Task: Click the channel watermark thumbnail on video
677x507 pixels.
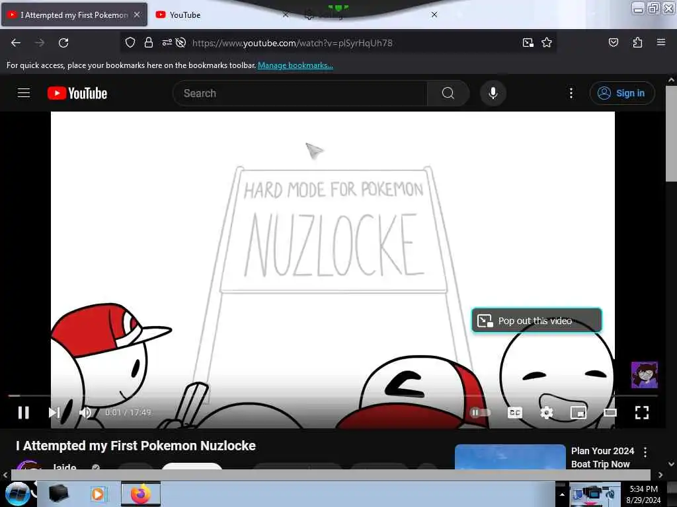Action: [x=645, y=375]
